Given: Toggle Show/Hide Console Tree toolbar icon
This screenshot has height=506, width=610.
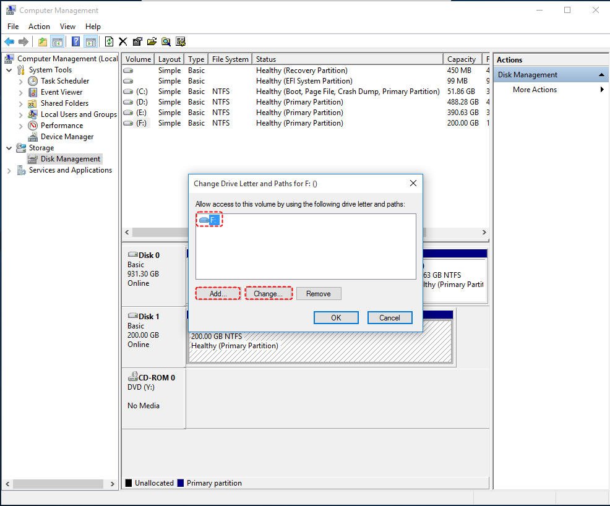Looking at the screenshot, I should click(x=58, y=41).
